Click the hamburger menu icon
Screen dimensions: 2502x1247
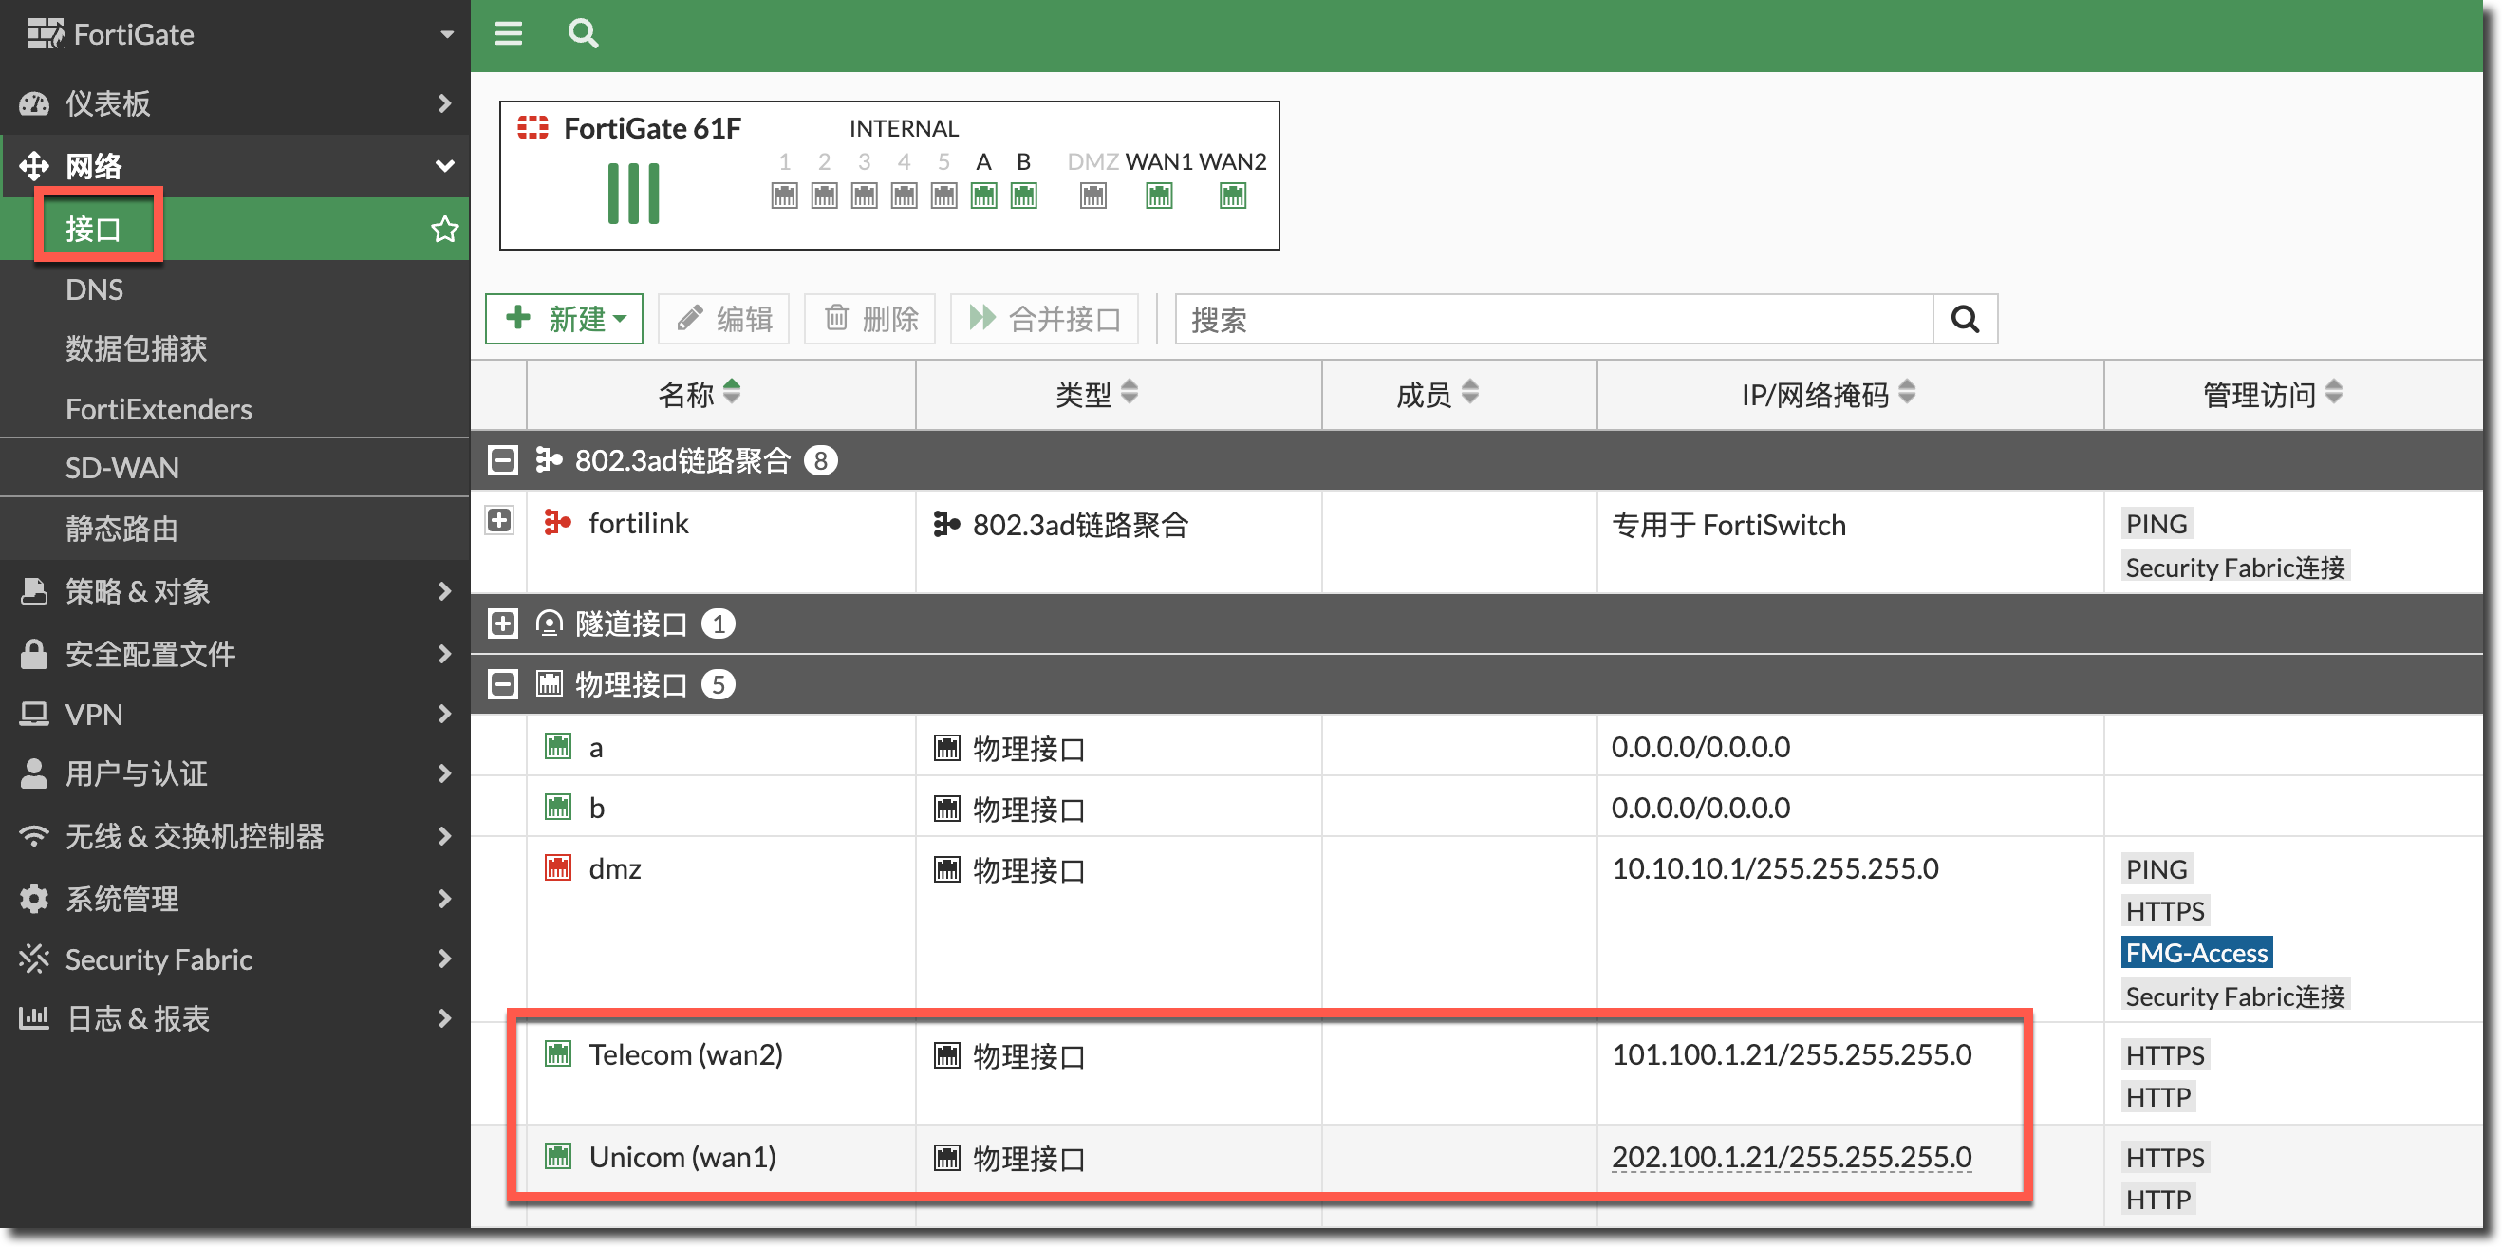[x=508, y=34]
